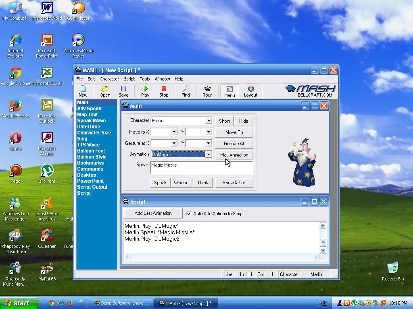Image resolution: width=413 pixels, height=309 pixels.
Task: Select the GOM Player desktop icon
Action: pos(78,11)
